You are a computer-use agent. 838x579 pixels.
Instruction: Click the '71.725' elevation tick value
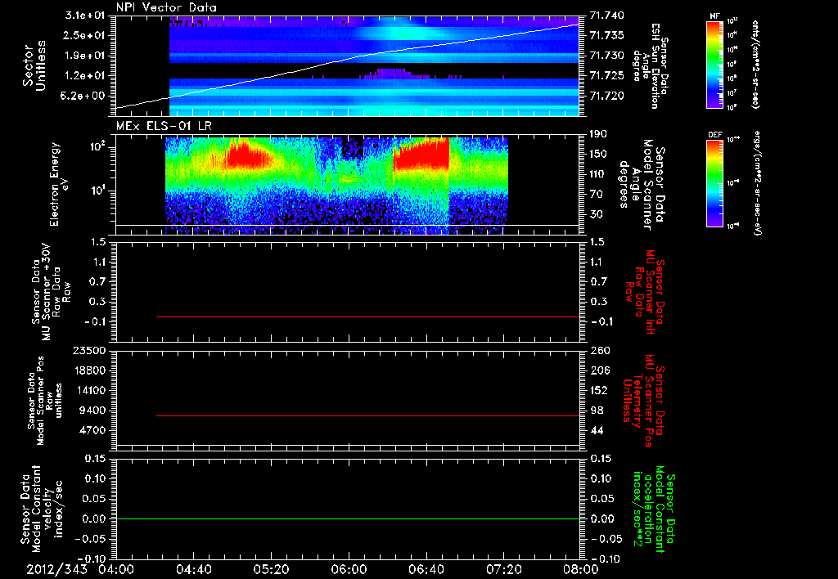(x=606, y=76)
